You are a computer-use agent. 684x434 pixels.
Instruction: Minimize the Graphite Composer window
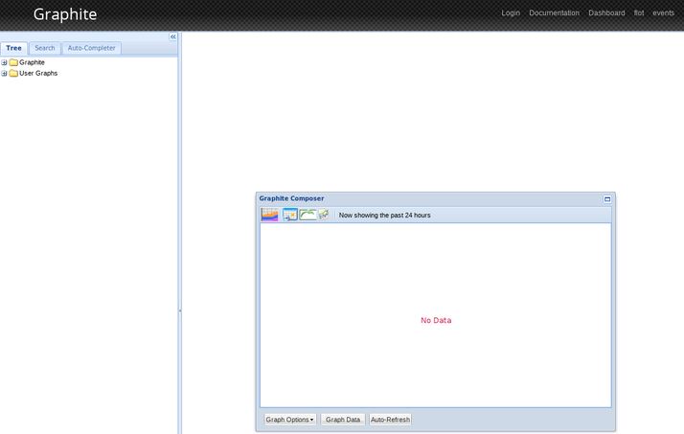point(607,199)
